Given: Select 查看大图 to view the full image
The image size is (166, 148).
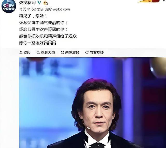Looking at the screenshot, I should (48, 52).
